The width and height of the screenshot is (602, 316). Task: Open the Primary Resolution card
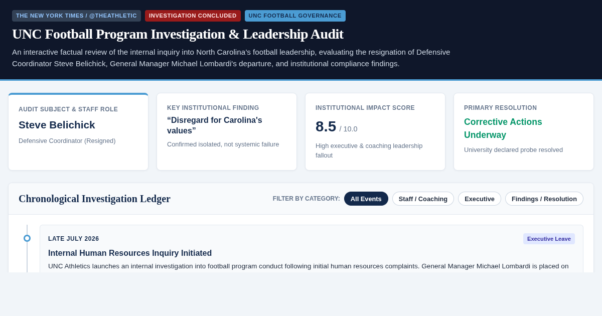coord(524,132)
